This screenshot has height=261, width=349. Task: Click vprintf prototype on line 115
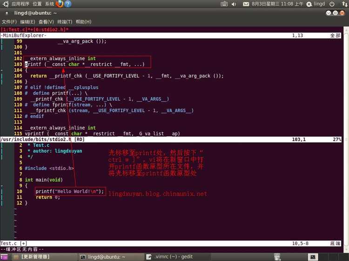click(102, 134)
